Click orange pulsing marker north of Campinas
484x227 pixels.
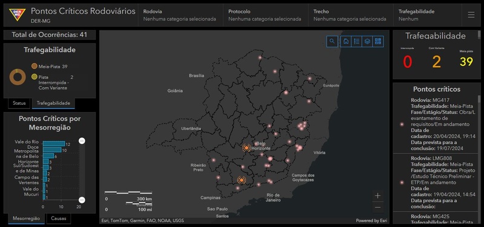coord(241,179)
